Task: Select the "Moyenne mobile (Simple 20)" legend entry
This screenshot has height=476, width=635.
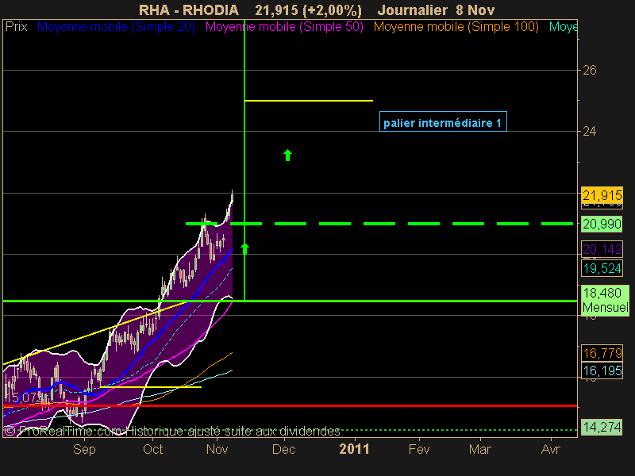Action: point(116,27)
